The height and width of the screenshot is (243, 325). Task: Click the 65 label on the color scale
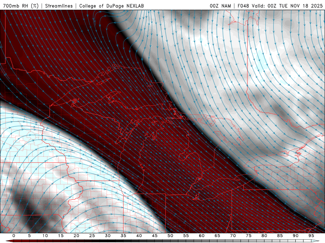(217, 236)
